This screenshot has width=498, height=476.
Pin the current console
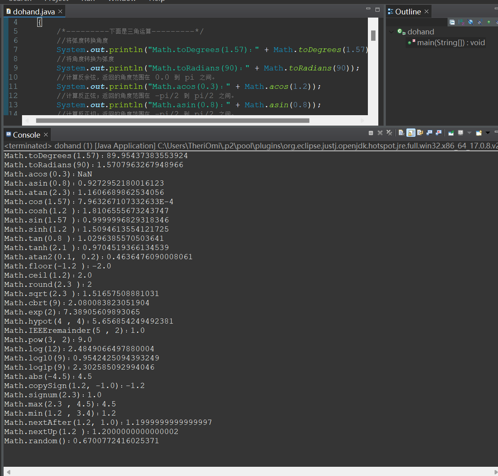pos(451,133)
